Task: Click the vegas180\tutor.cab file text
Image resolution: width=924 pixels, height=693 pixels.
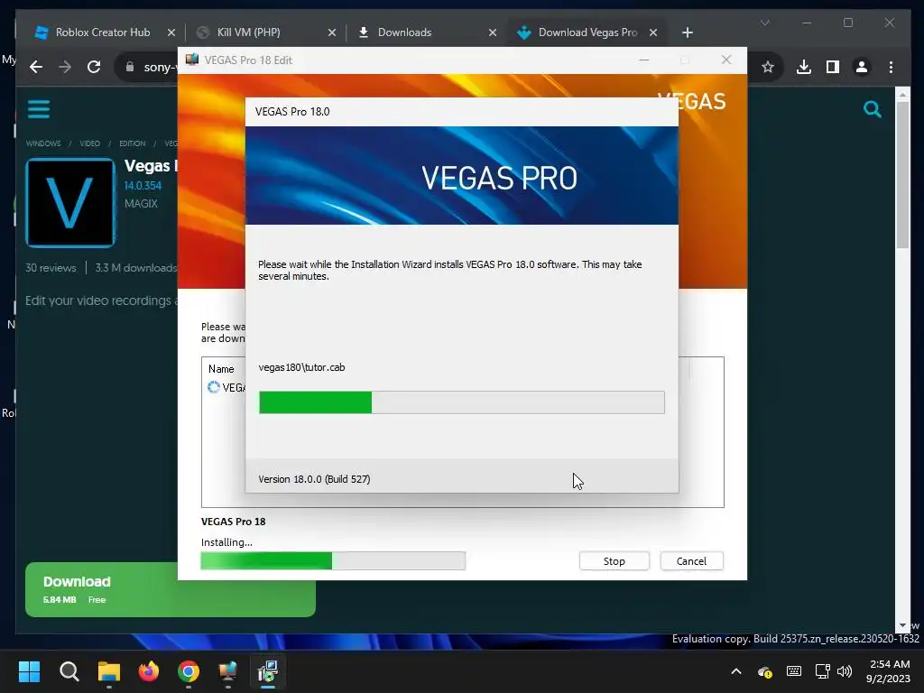Action: (x=301, y=367)
